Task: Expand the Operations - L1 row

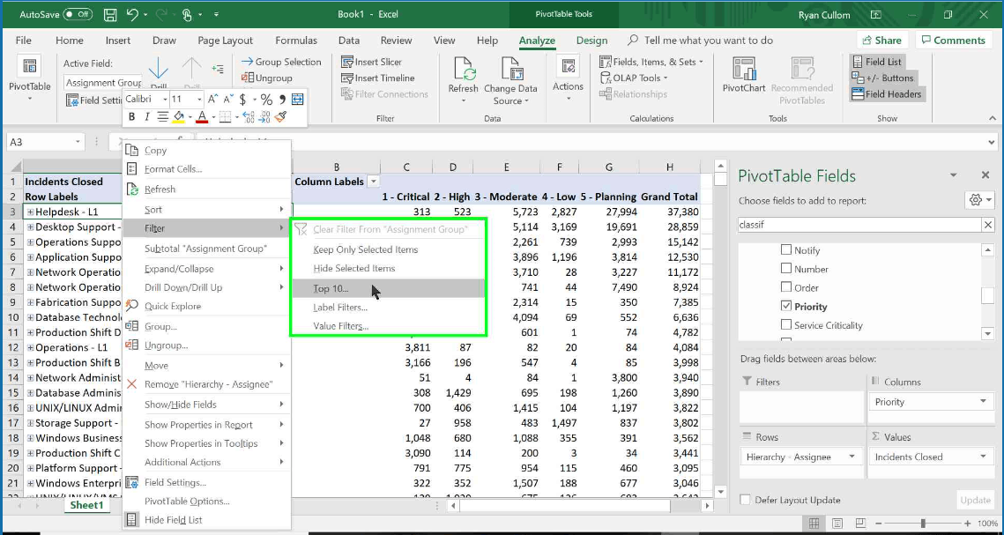Action: tap(30, 347)
